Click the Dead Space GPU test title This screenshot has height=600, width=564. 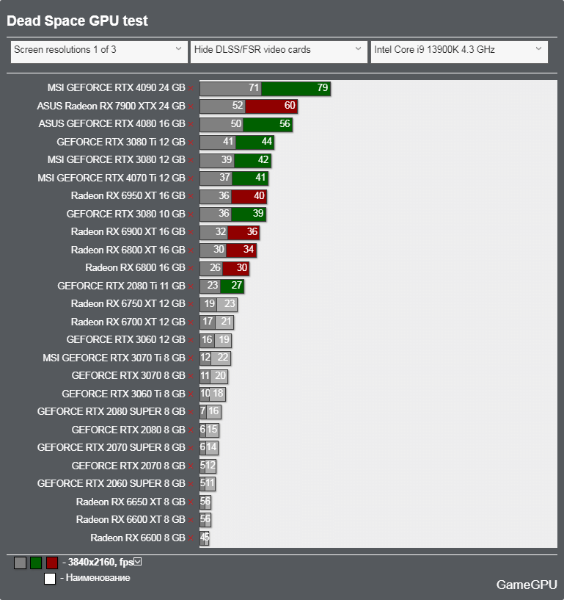click(77, 21)
